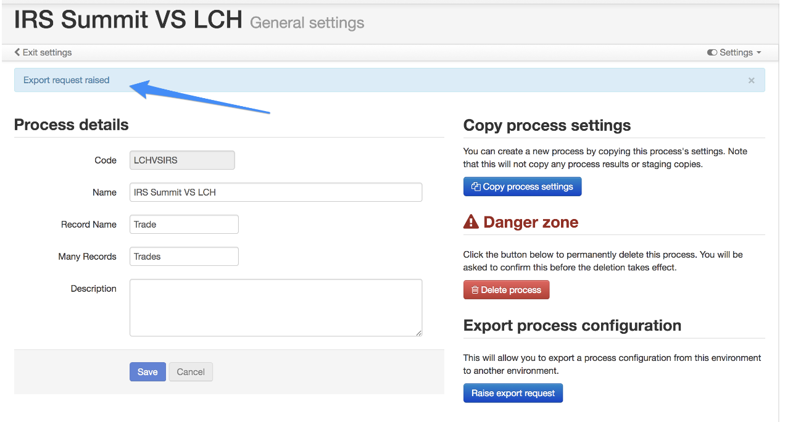Click inside the Description text area
The image size is (785, 422).
click(x=276, y=307)
